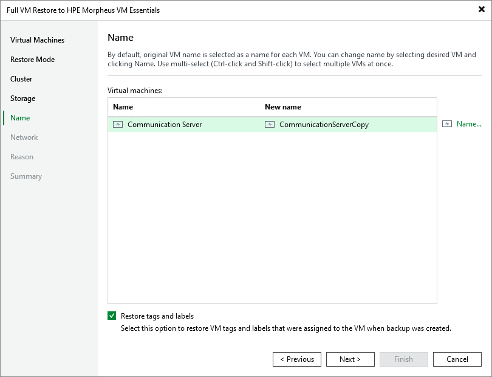Click the VM icon beside CommunicationServerCopy
The image size is (492, 377).
[x=269, y=123]
